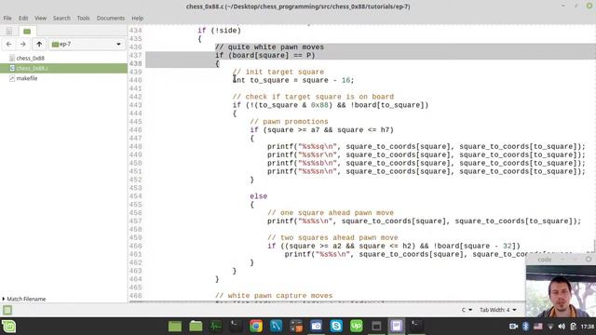Screen dimensions: 596x335
Task: Open Upwork from the taskbar
Action: tap(356, 327)
